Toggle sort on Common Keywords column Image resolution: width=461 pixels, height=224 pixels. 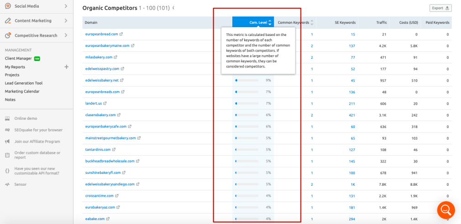click(313, 22)
